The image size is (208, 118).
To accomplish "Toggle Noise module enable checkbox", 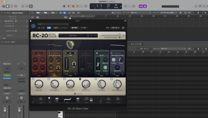I will [33, 79].
